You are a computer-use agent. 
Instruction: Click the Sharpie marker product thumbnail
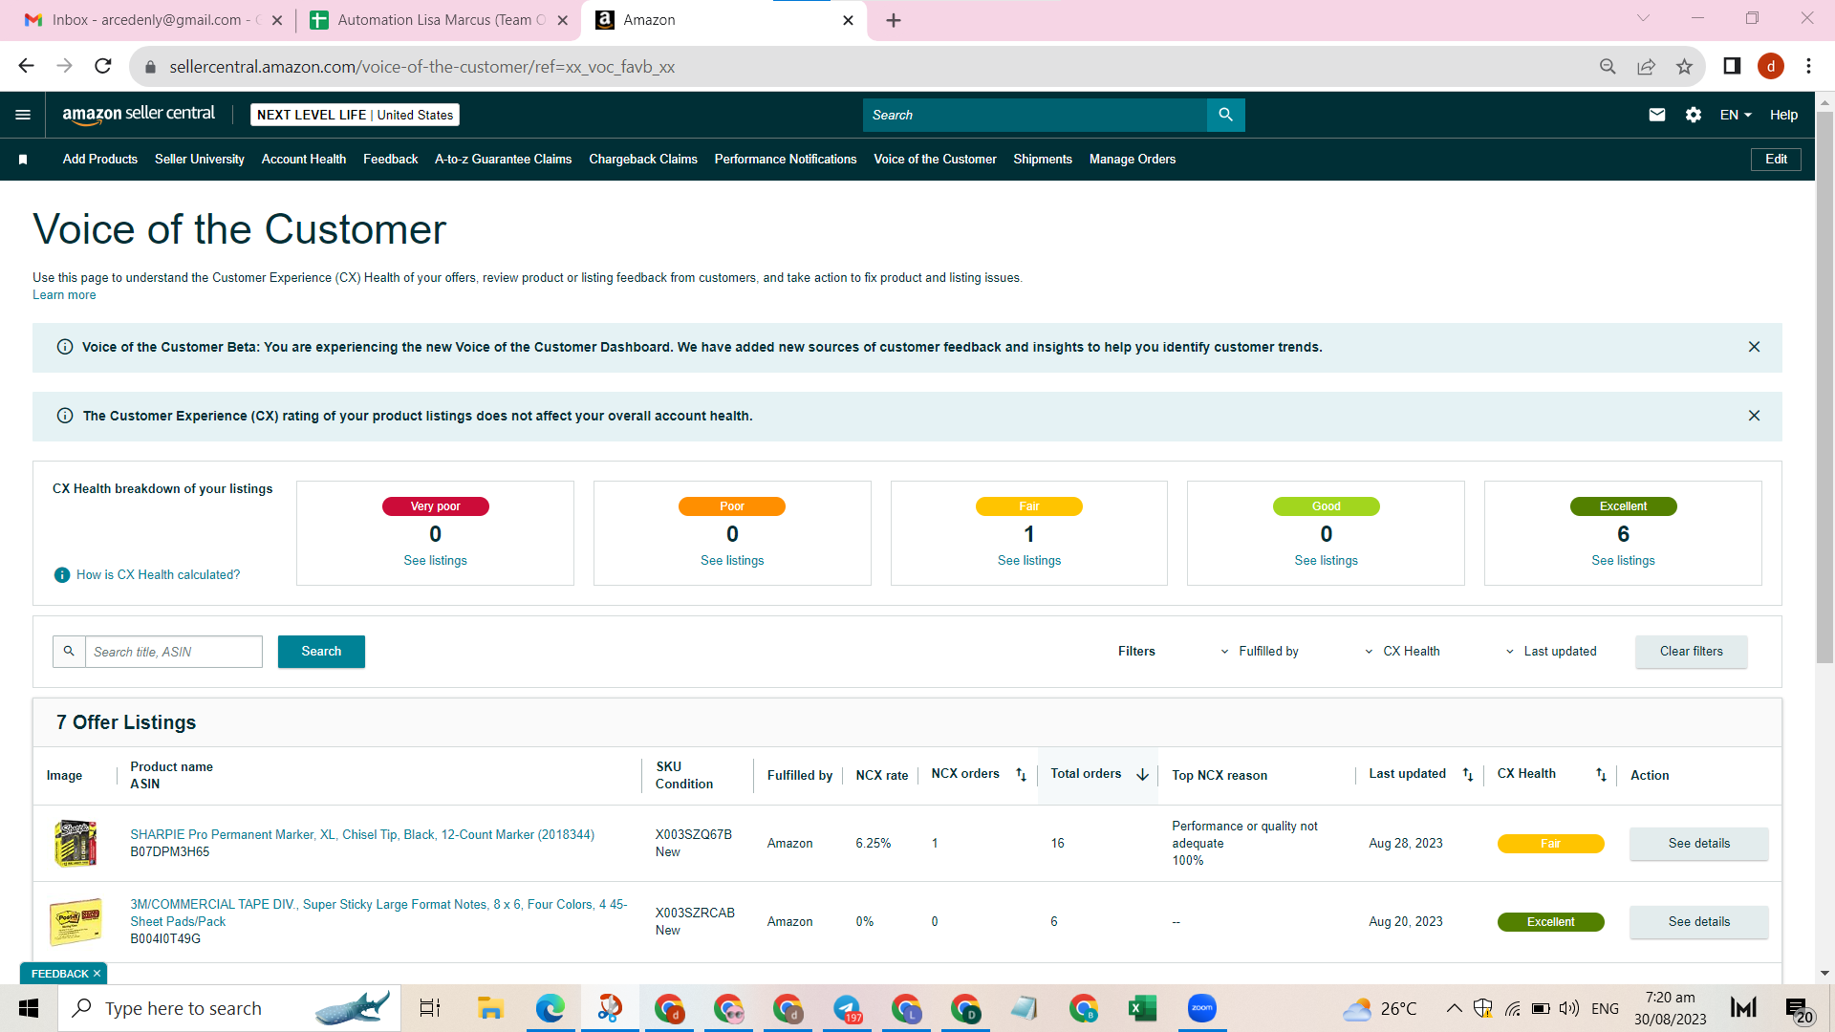point(76,843)
